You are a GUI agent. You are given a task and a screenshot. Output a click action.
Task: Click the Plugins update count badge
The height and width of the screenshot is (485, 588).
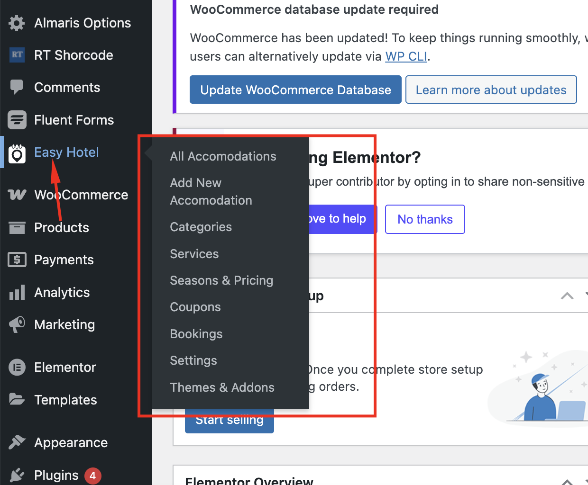93,476
